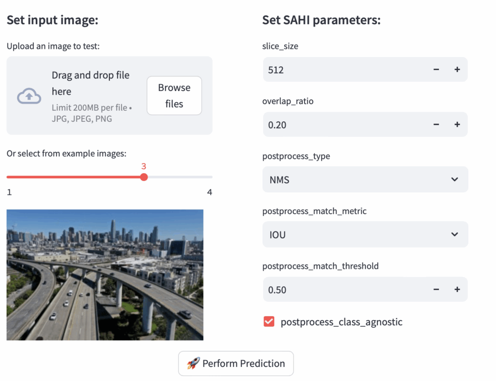Click the Browse files button
Screen dimensions: 496x381
tap(174, 96)
